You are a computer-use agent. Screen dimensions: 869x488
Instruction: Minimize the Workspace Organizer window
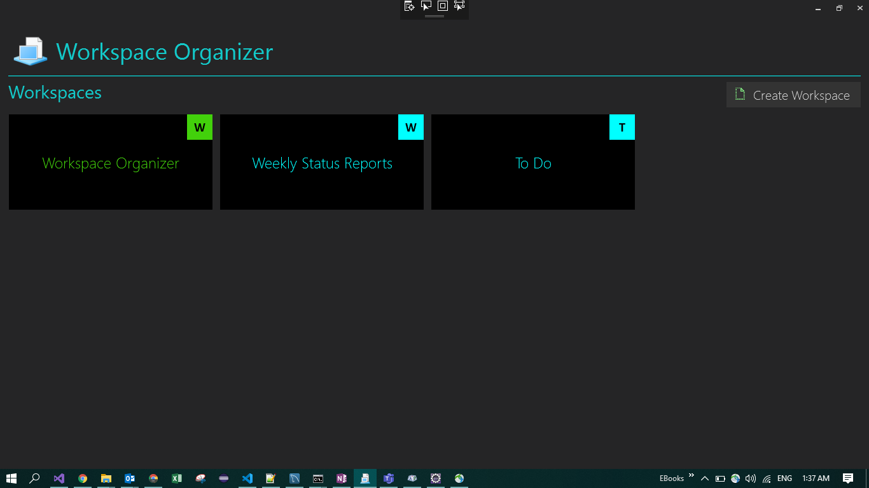[x=818, y=8]
